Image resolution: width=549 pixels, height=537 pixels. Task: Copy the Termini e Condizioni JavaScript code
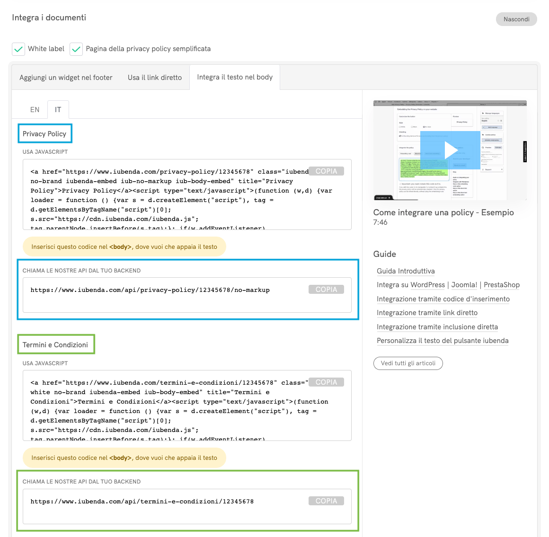pyautogui.click(x=326, y=382)
